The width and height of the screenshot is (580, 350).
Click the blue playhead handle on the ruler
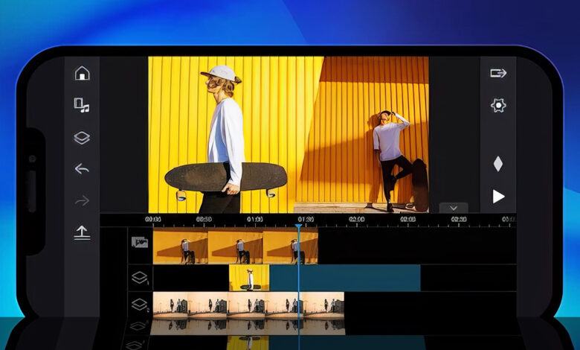pos(299,224)
